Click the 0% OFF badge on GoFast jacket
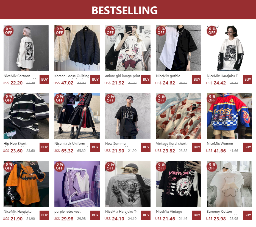The image size is (256, 227). click(x=212, y=99)
